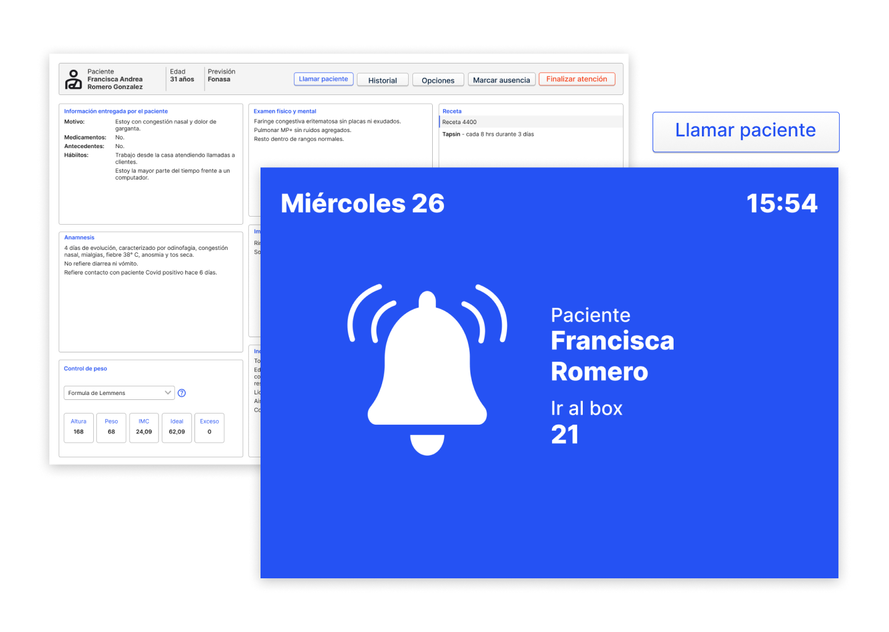Select the Altura 168 field
Viewport: 889px width, 632px height.
(78, 428)
